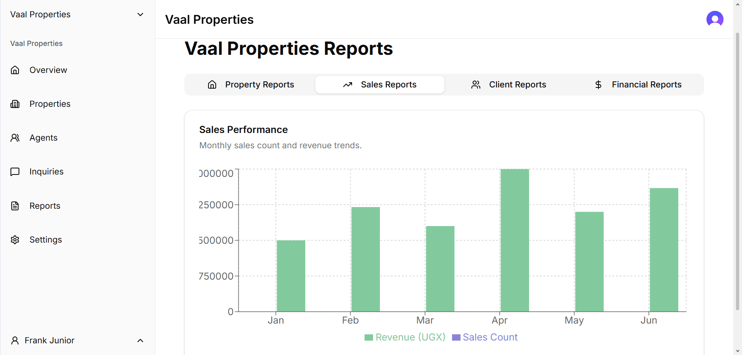Image resolution: width=742 pixels, height=355 pixels.
Task: Click the Frank Junior person icon
Action: pyautogui.click(x=15, y=340)
